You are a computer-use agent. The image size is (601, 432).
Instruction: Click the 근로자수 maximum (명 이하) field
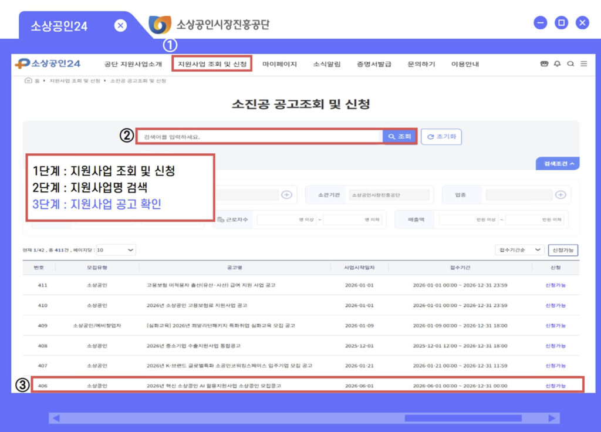tap(353, 220)
